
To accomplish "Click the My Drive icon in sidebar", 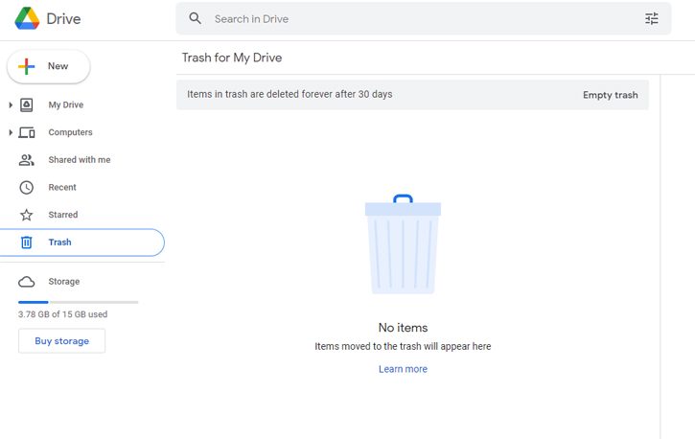I will coord(27,105).
